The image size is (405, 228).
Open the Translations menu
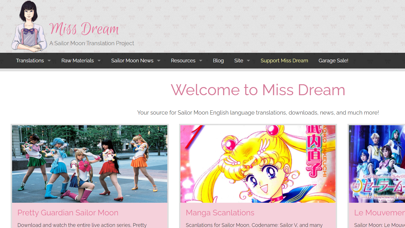coord(30,61)
